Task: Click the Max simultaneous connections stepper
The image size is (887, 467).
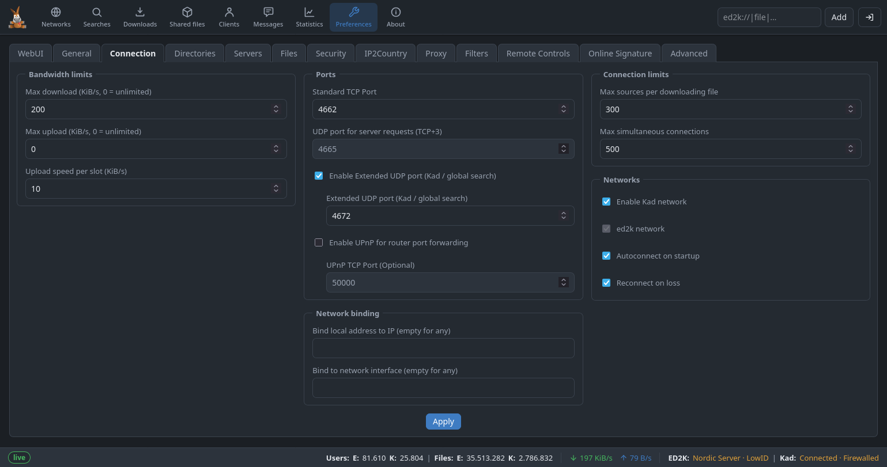Action: click(851, 149)
